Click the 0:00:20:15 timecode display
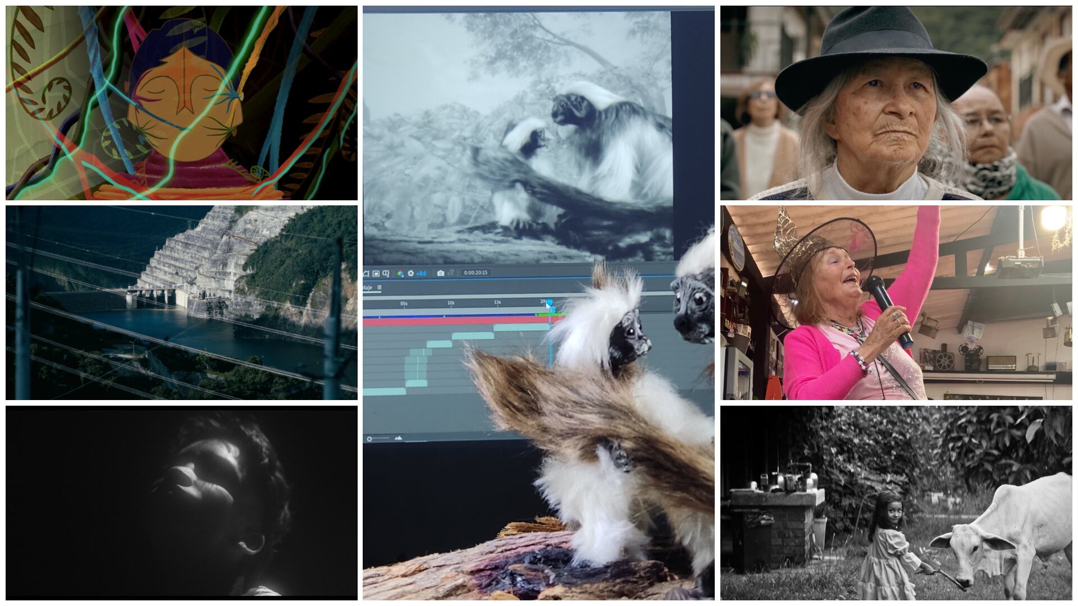 tap(476, 273)
